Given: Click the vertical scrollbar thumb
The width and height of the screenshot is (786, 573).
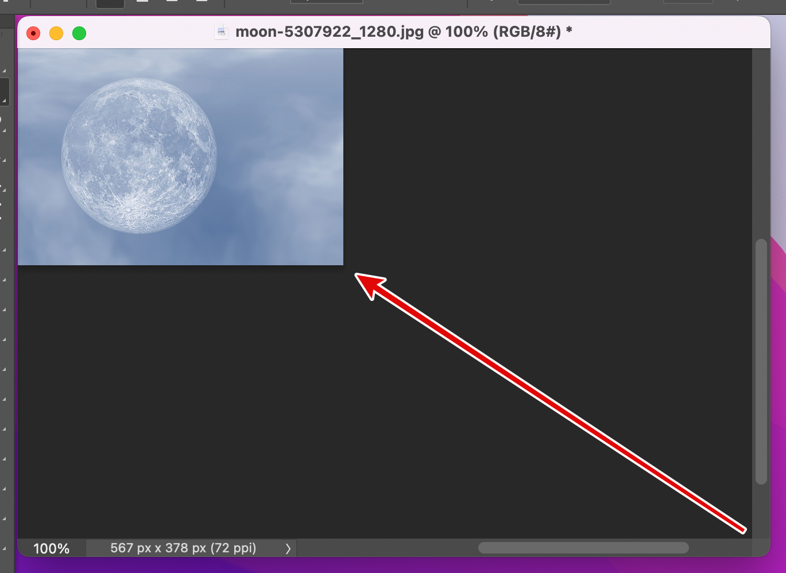Looking at the screenshot, I should click(x=761, y=362).
